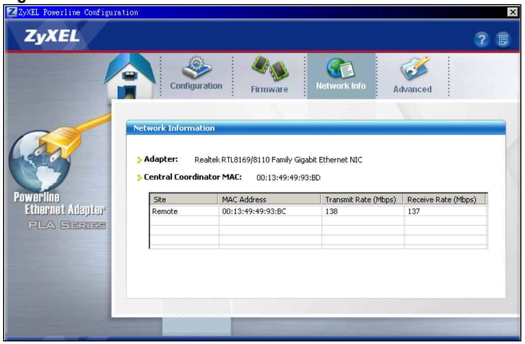Click the Firmware chips icon
The width and height of the screenshot is (525, 344).
(270, 68)
